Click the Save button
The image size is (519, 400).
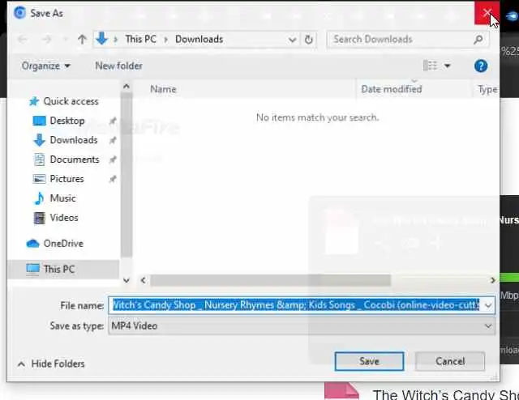(369, 361)
